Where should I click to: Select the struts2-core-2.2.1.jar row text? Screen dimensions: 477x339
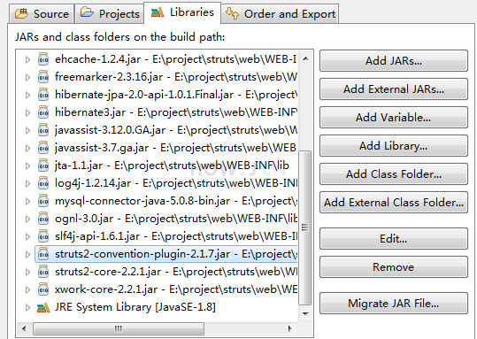click(176, 272)
